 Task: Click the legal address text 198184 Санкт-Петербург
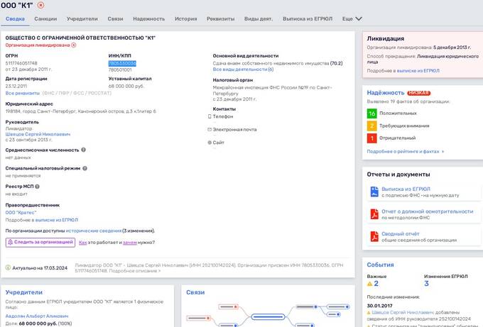click(81, 111)
